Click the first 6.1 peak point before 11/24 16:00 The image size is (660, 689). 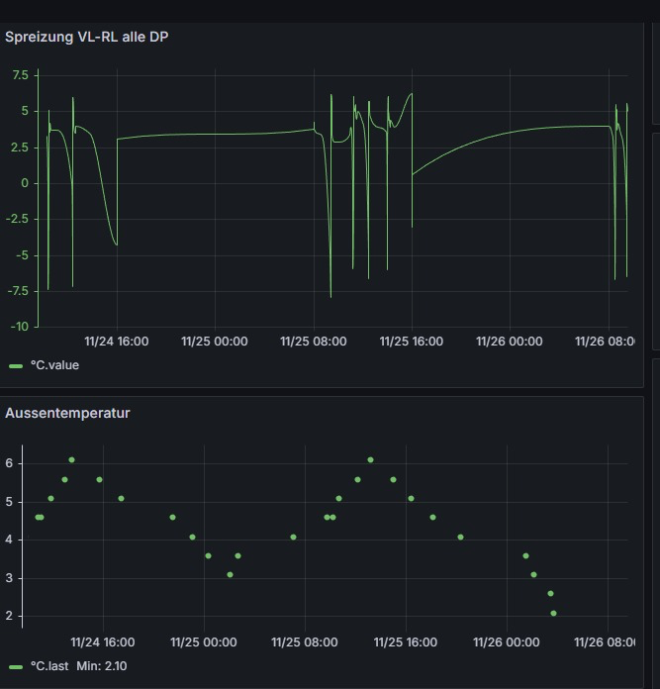71,460
